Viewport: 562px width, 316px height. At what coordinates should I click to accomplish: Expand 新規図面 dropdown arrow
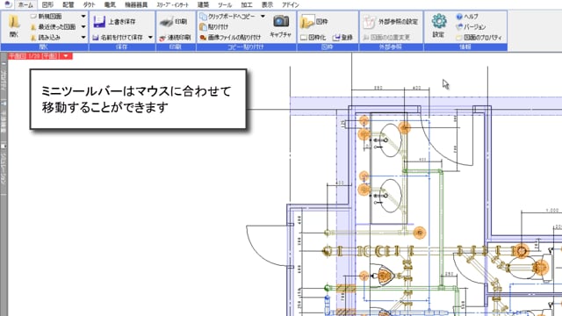[83, 17]
